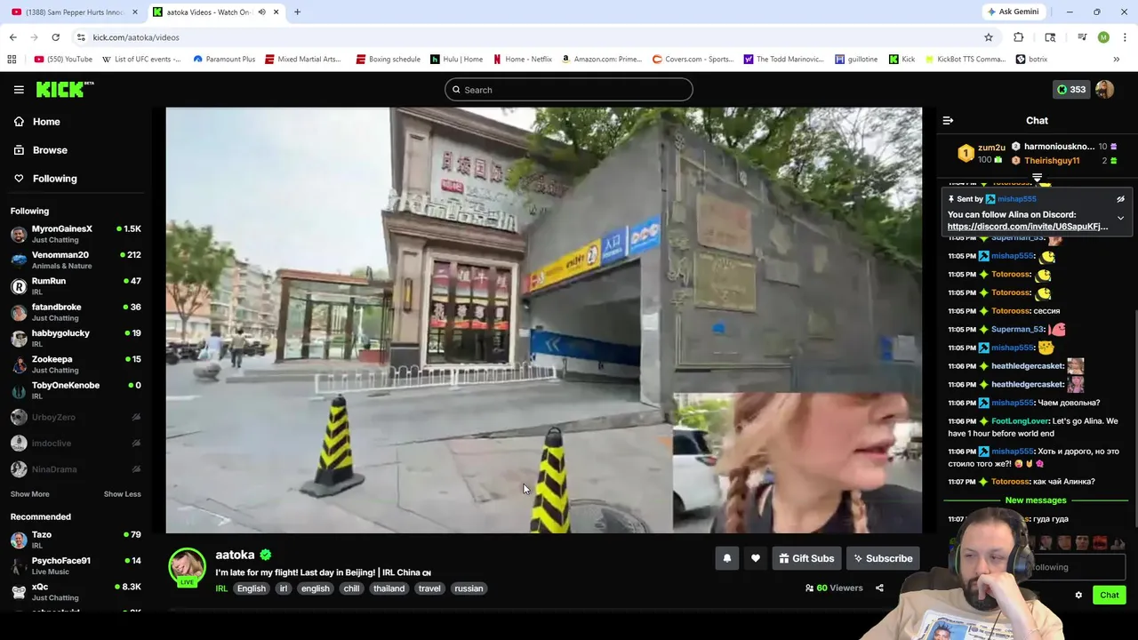
Task: Open the KickBot TTS Commands bookmark
Action: coord(966,60)
